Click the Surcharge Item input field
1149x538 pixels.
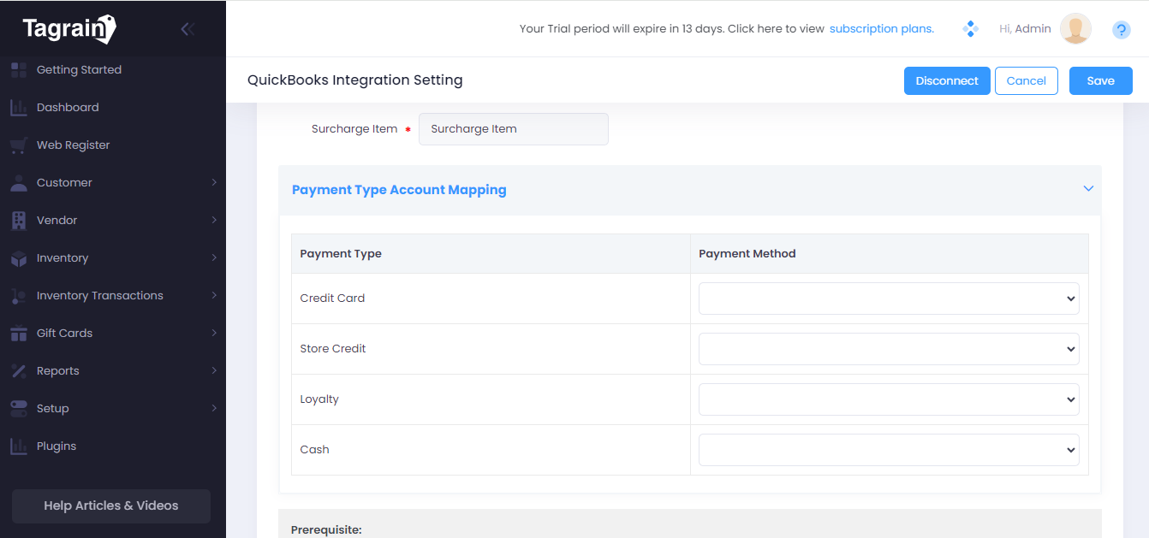click(x=513, y=129)
